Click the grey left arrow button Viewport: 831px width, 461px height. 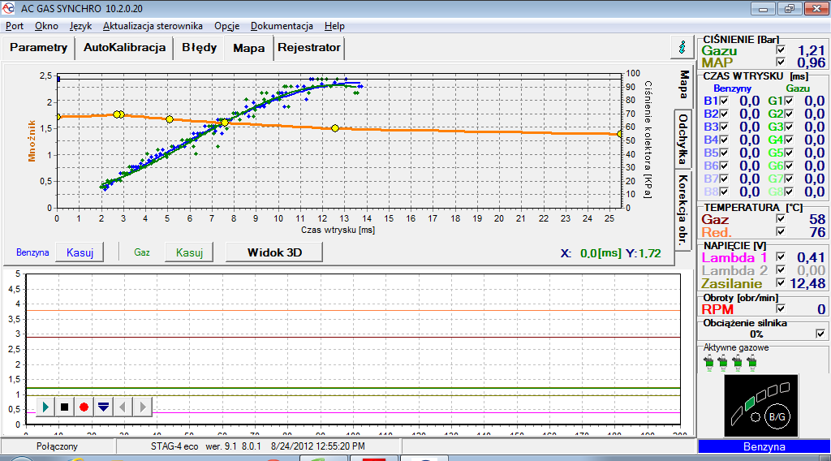123,407
